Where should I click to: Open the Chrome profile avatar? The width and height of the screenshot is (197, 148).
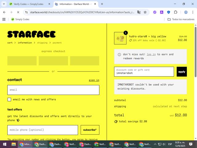coord(186,12)
